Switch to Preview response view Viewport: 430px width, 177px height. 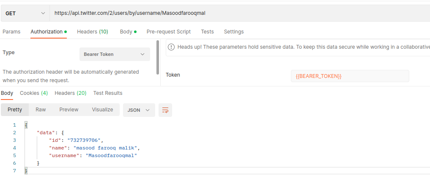[68, 110]
